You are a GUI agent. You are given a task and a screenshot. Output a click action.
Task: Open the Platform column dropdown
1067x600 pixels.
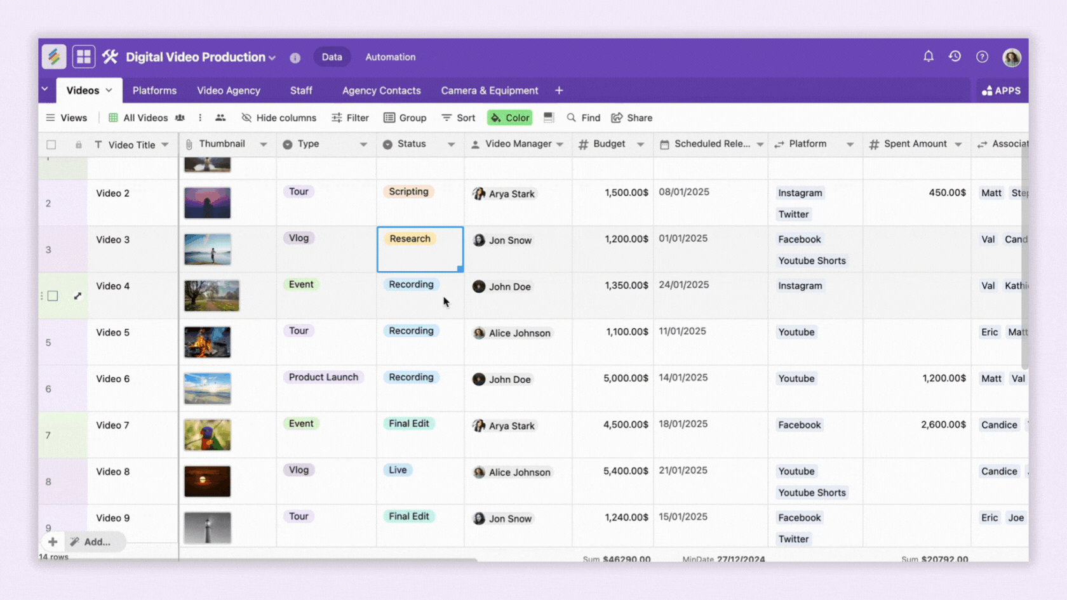[850, 144]
